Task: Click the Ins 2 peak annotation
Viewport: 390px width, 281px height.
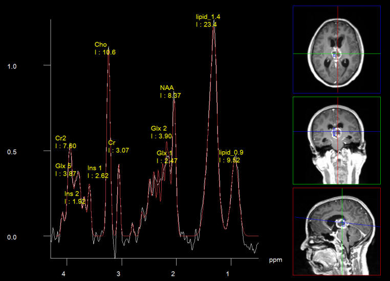Action: click(x=75, y=197)
